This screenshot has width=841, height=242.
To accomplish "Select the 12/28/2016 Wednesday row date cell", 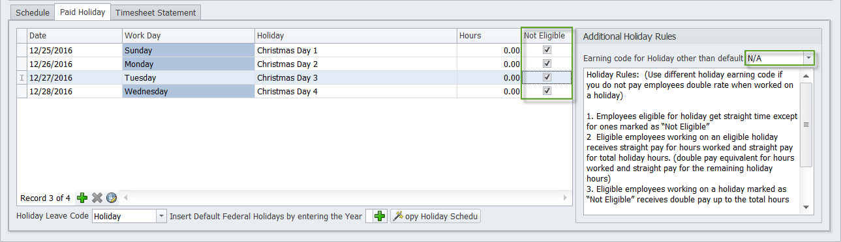I will (74, 92).
